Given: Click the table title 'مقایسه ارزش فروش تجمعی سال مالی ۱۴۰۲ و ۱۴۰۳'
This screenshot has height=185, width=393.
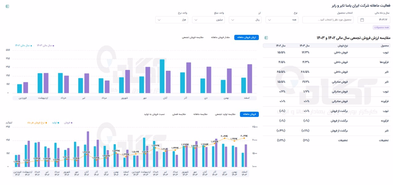Looking at the screenshot, I should (x=353, y=38).
